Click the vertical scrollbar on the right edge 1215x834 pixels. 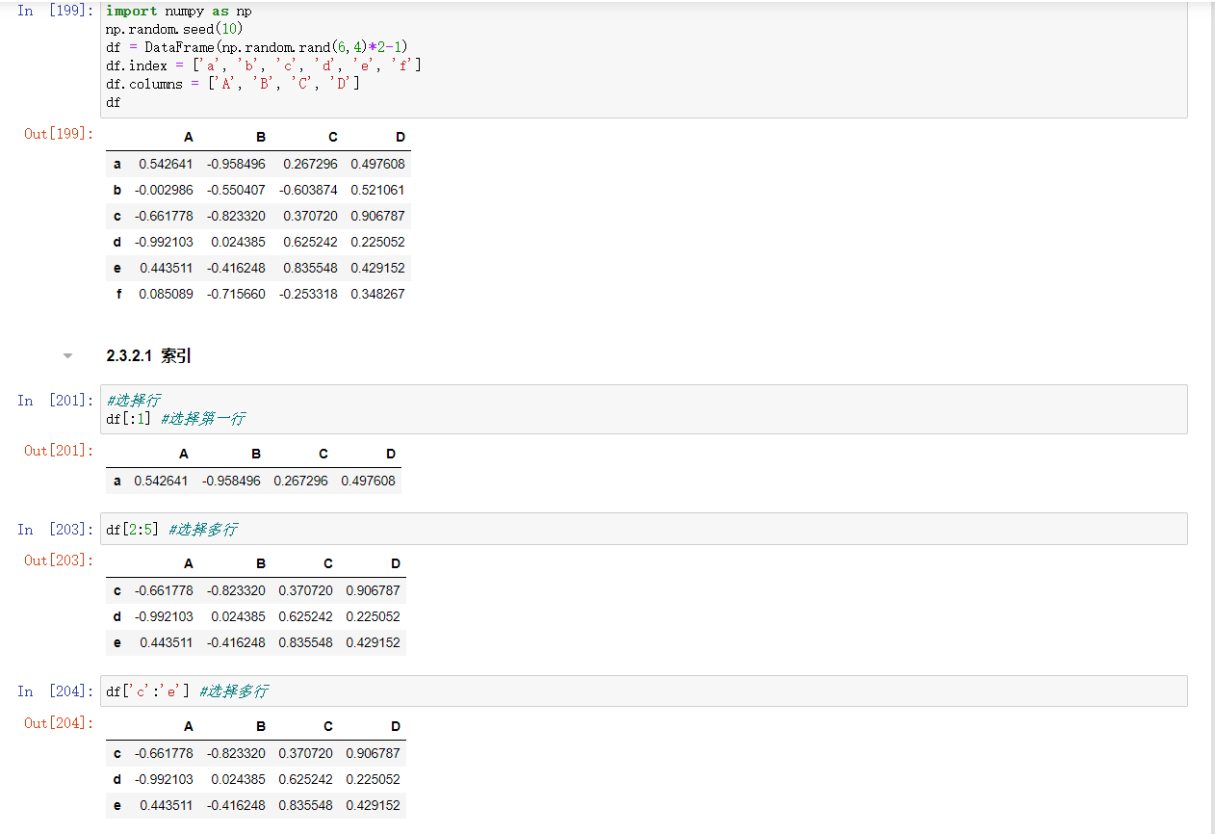point(1211,417)
